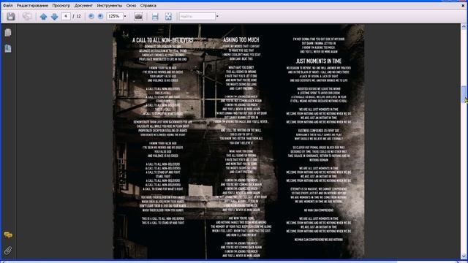
Task: Open the Справка menu
Action: click(148, 5)
